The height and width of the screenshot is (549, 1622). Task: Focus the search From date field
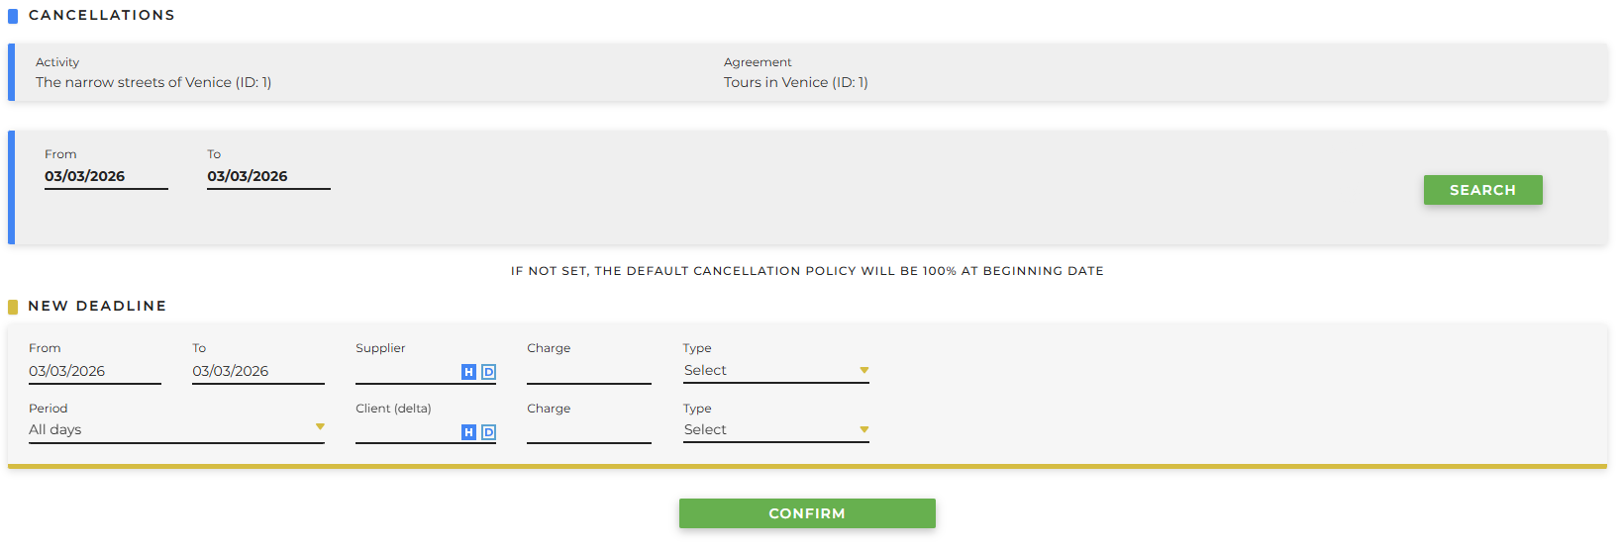pos(105,177)
